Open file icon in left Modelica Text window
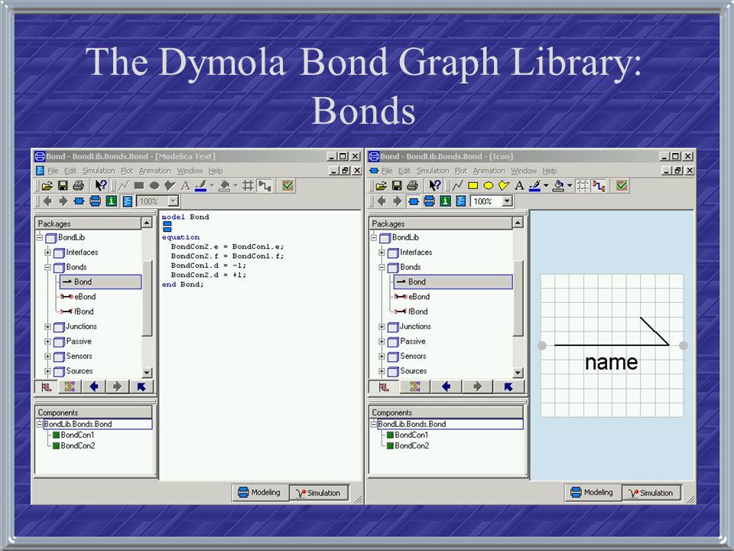The width and height of the screenshot is (734, 551). point(47,186)
